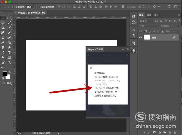Open the workspace switcher dropdown
The image size is (182, 135).
[x=176, y=7]
